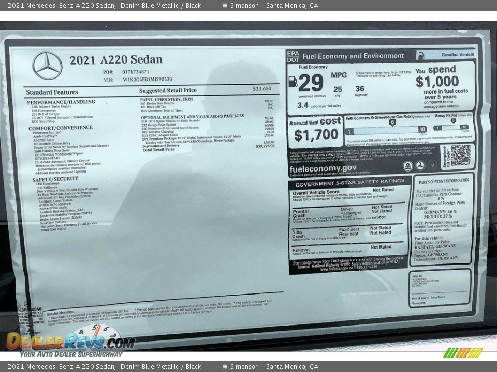Click 'Denim Blue Metallic / Black' in header caption

[x=160, y=5]
